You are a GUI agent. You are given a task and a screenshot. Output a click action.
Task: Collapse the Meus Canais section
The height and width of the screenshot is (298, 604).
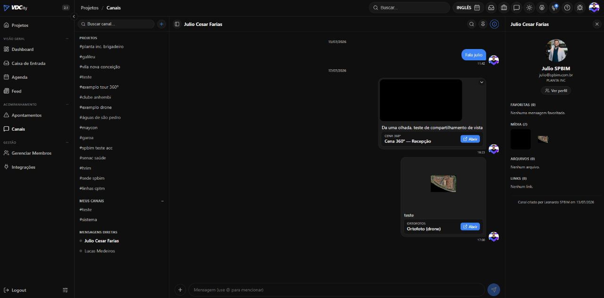coord(163,201)
